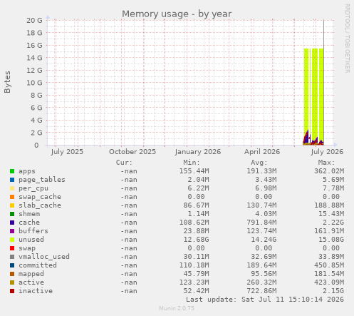
Task: Click the mapped avg value 95.56M
Action: click(264, 274)
